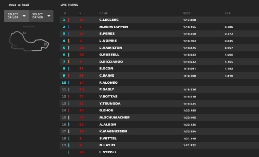This screenshot has width=259, height=157.
Task: Click the Melbourne circuit map
Action: point(30,41)
